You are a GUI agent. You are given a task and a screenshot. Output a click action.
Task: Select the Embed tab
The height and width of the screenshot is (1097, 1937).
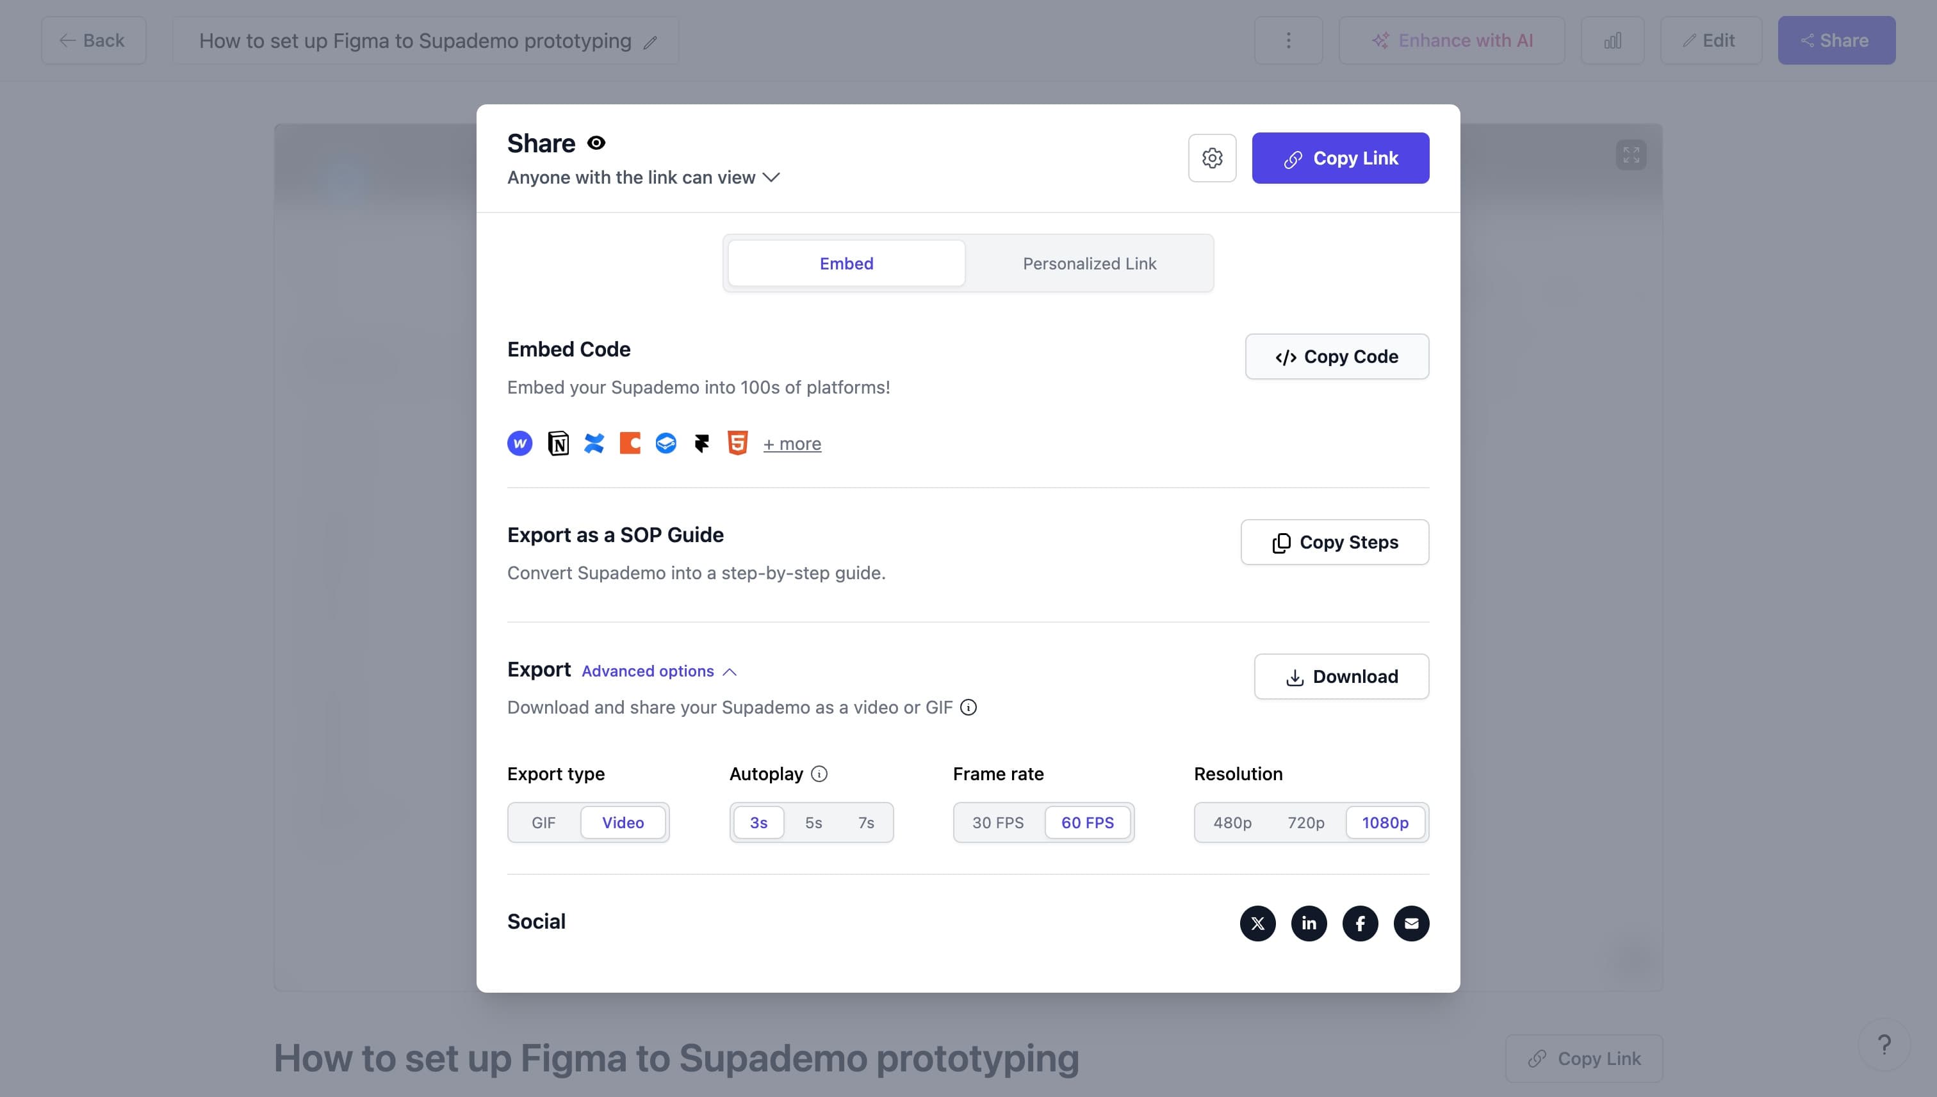(846, 264)
